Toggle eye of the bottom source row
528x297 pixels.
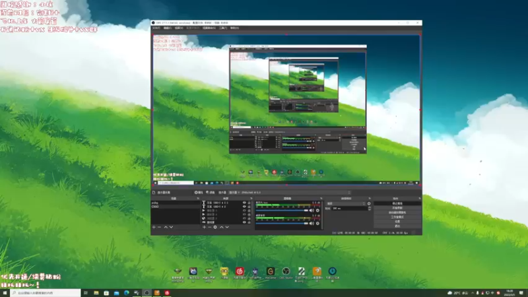244,222
